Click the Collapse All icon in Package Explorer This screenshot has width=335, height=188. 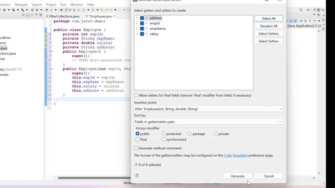pos(24,15)
